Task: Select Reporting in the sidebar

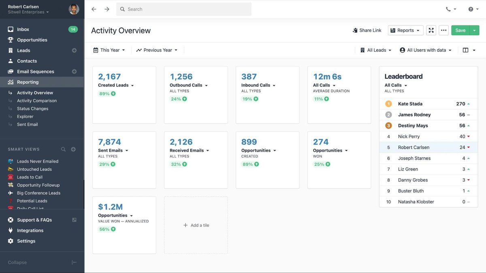Action: 42,82
